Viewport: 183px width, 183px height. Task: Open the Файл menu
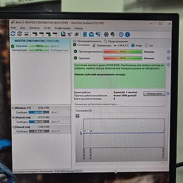point(13,28)
